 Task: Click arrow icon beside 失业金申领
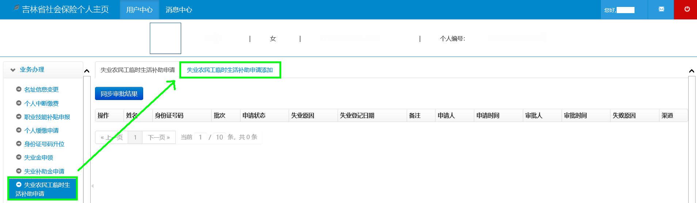point(19,157)
